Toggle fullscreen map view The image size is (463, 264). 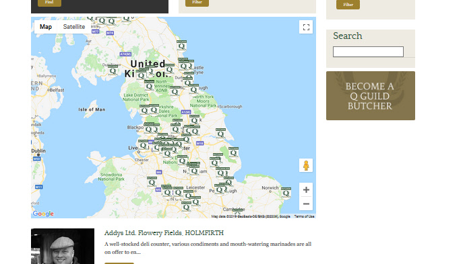[x=306, y=27]
